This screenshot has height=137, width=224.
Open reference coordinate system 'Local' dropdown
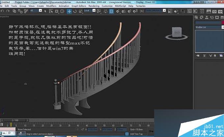coord(94,11)
